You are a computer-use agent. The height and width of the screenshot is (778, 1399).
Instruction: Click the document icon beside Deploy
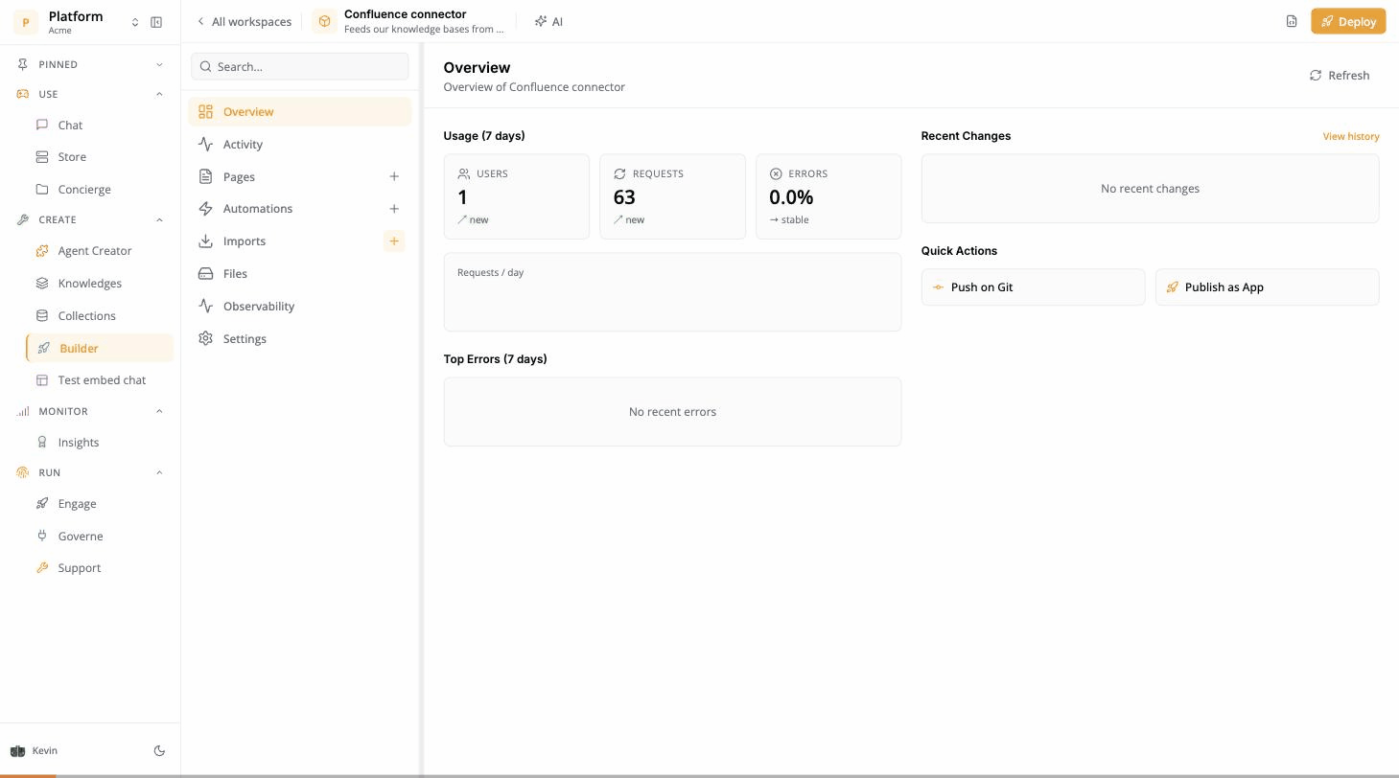(1292, 21)
